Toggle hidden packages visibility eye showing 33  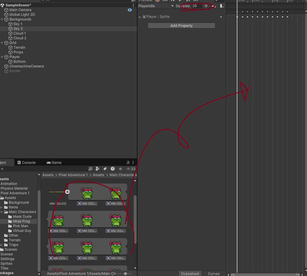coord(131,169)
